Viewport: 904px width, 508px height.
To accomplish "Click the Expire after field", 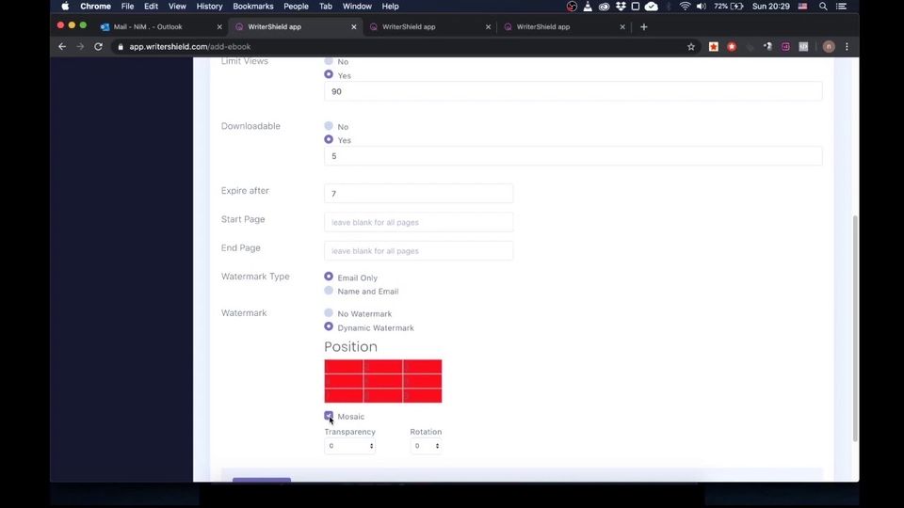I will [418, 194].
